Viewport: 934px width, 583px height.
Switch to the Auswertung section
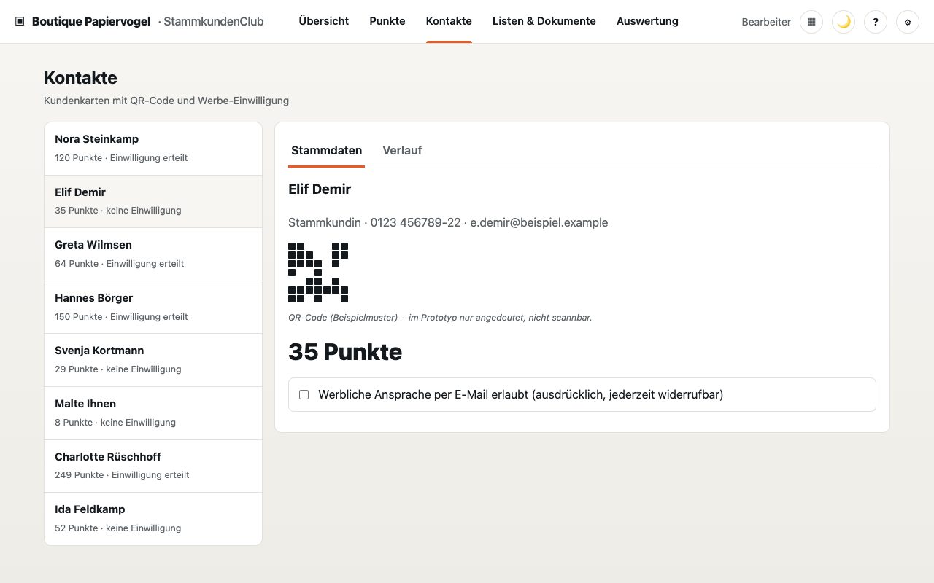(x=647, y=21)
